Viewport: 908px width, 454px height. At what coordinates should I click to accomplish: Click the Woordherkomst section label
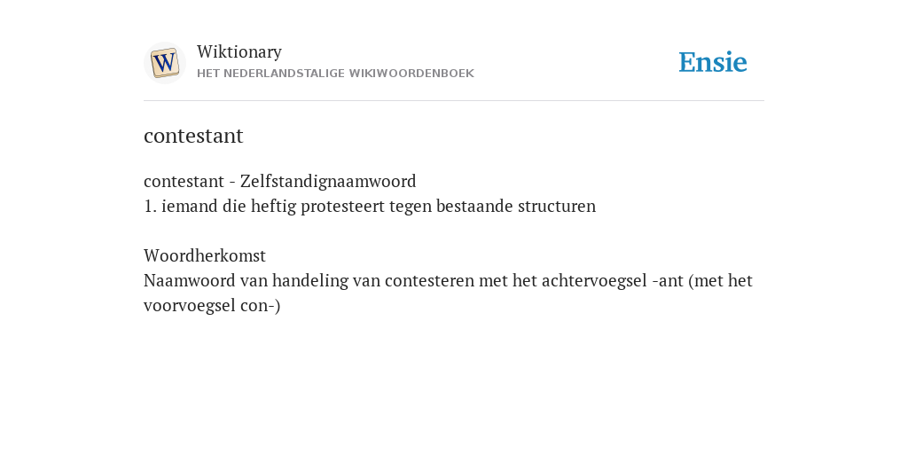(x=205, y=255)
